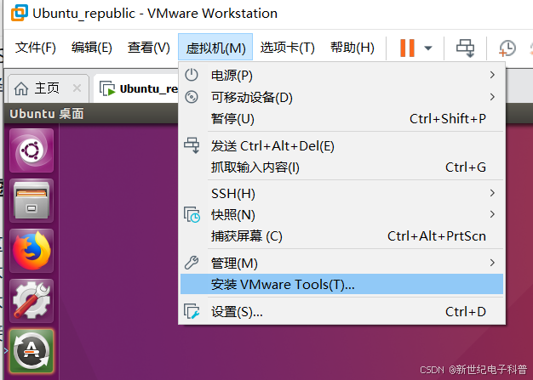The height and width of the screenshot is (380, 533).
Task: Launch the Files cabinet icon in dock
Action: pyautogui.click(x=32, y=201)
